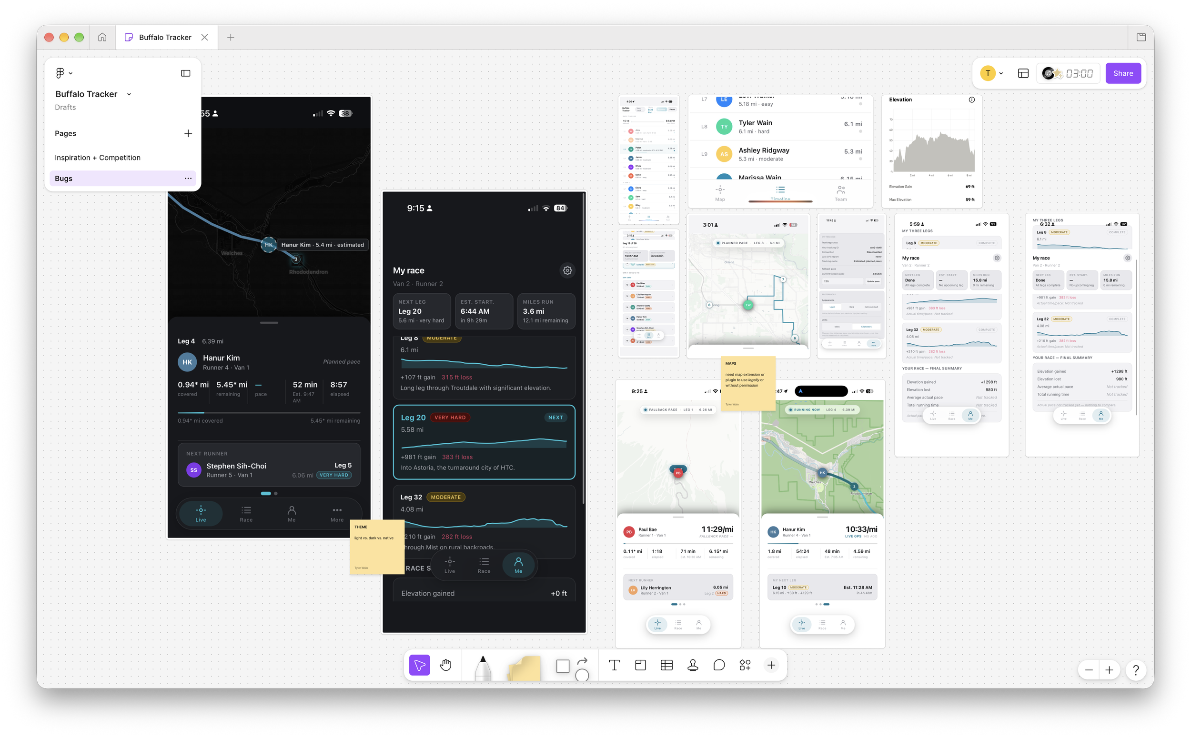Open the Bugs page options ellipsis
The image size is (1191, 737).
[x=188, y=179]
